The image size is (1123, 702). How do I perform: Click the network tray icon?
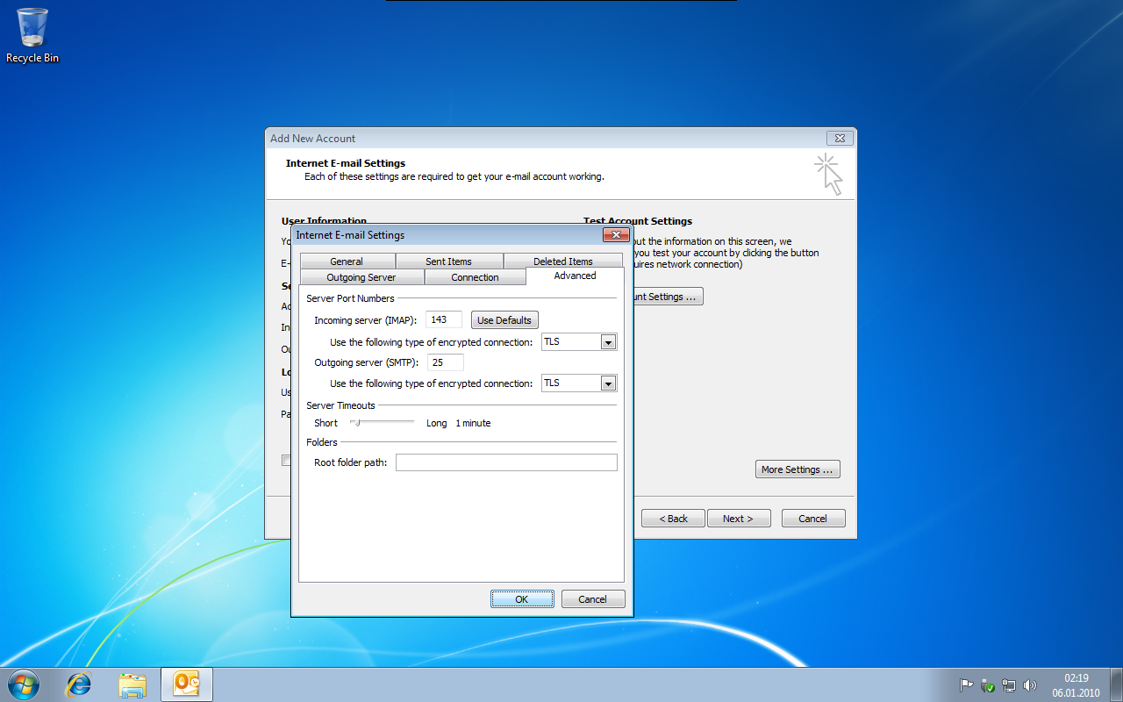click(x=1009, y=685)
